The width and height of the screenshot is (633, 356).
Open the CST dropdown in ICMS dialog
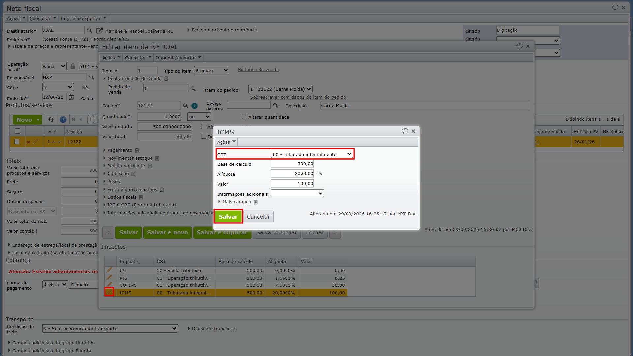(x=312, y=154)
